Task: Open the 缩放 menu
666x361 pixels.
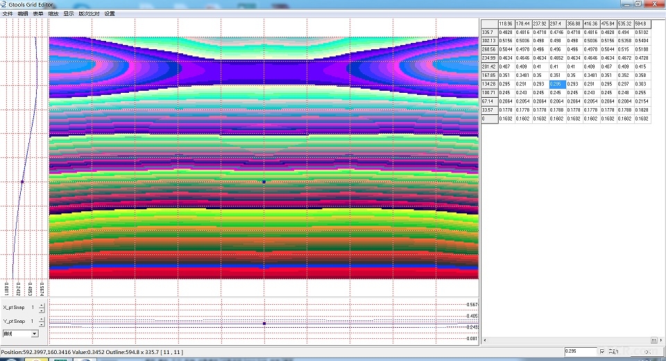Action: click(53, 14)
